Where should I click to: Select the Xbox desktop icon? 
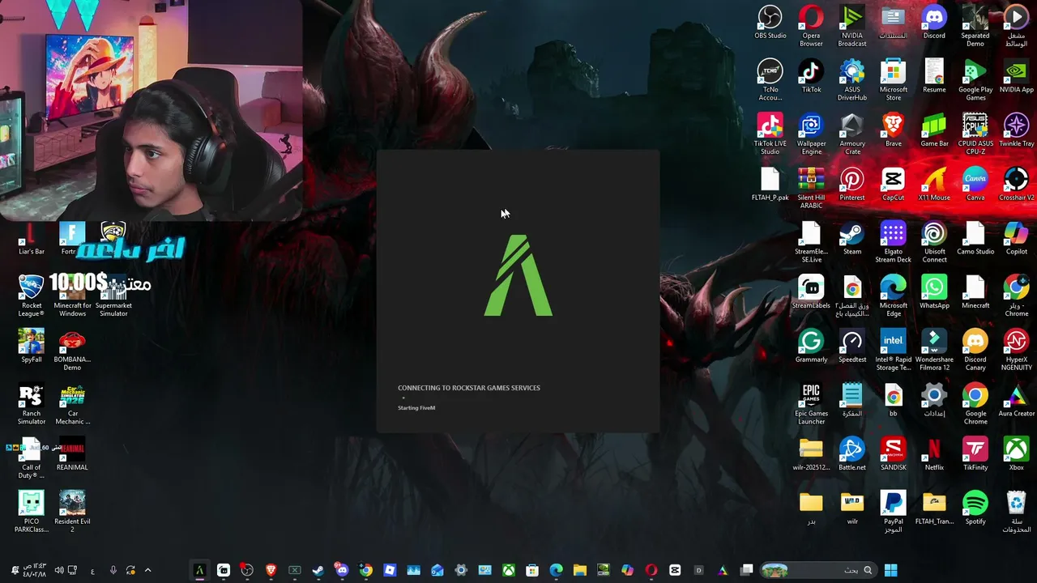pyautogui.click(x=1016, y=455)
